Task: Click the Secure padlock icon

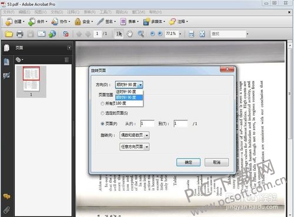Action: point(78,22)
